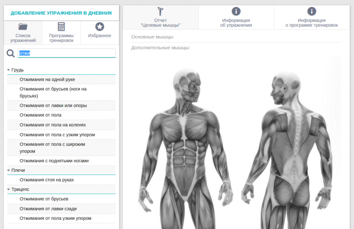Select the 'Отчет Целевые мышцы' tab

(x=161, y=17)
